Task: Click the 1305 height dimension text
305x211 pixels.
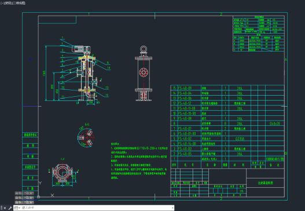Action: (44, 73)
